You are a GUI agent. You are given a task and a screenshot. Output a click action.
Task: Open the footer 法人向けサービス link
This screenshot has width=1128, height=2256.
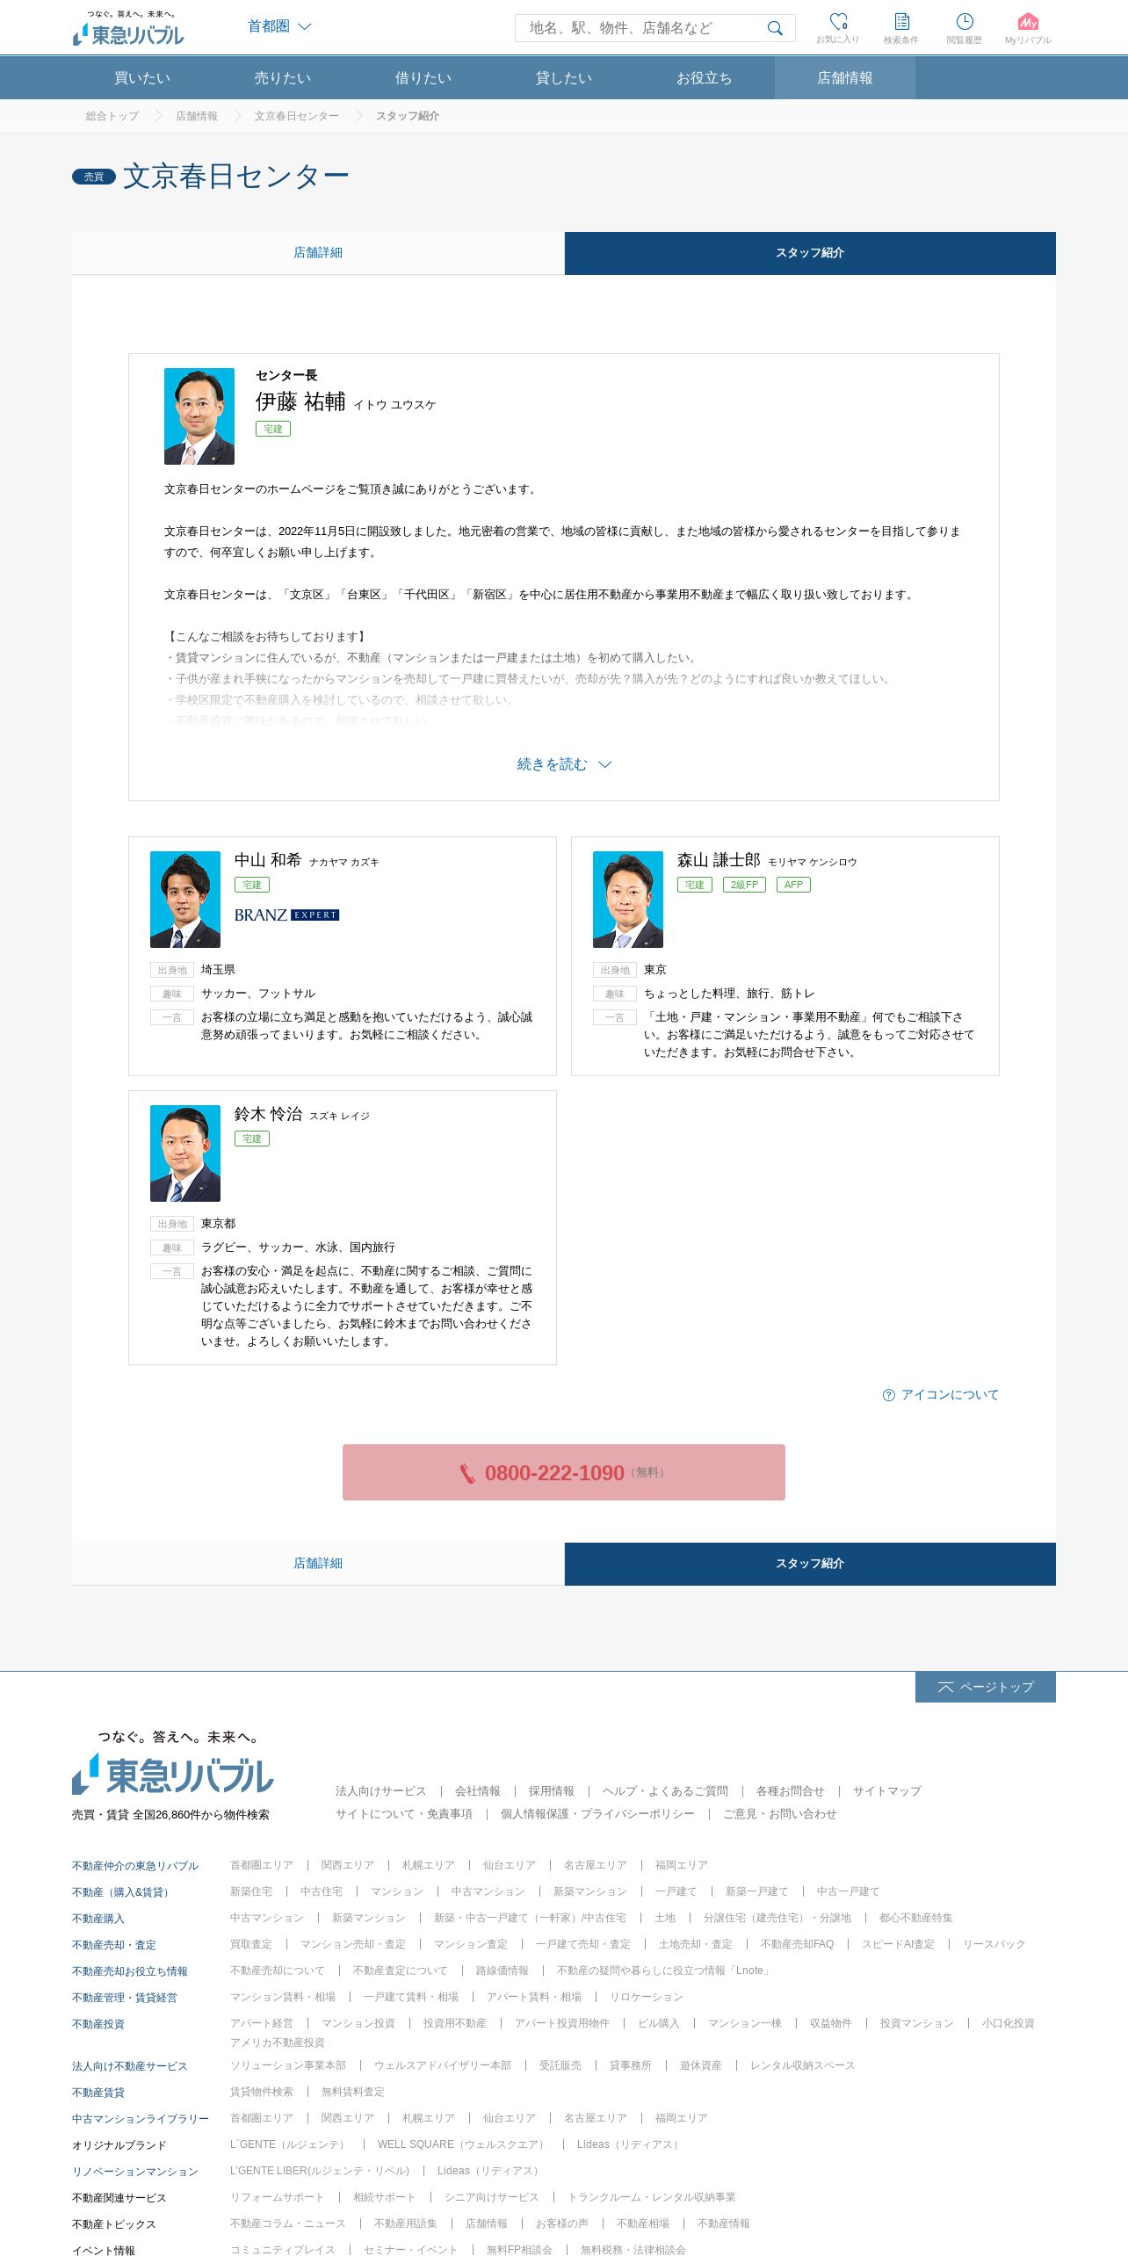381,1791
